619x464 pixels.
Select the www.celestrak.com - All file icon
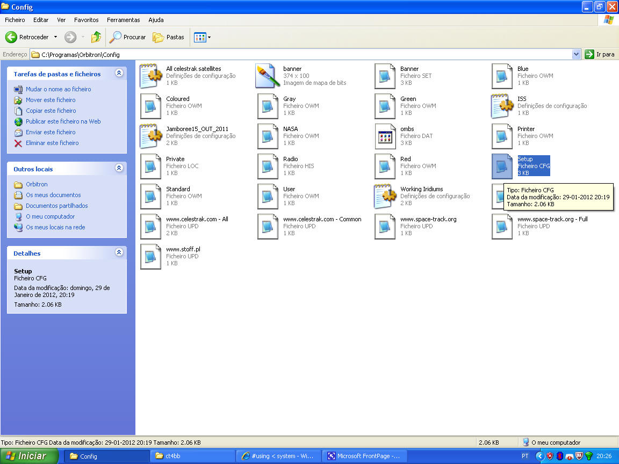151,226
